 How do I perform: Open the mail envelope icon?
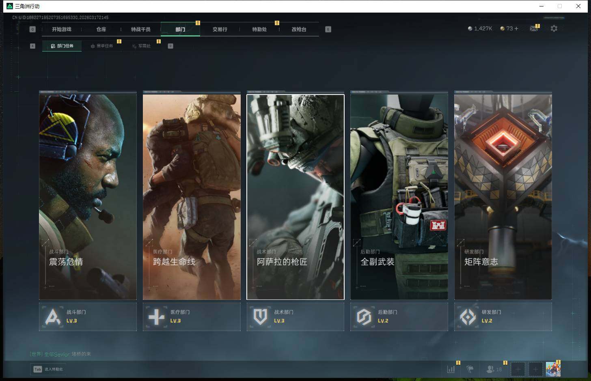[x=534, y=28]
